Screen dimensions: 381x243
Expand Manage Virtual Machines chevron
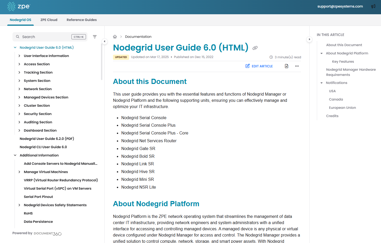click(19, 172)
